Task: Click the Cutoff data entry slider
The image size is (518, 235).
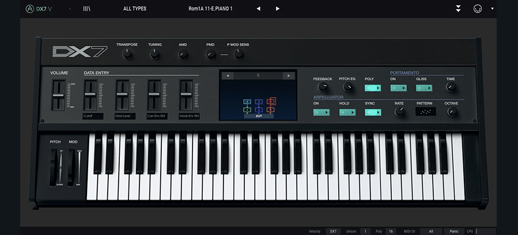Action: click(90, 95)
